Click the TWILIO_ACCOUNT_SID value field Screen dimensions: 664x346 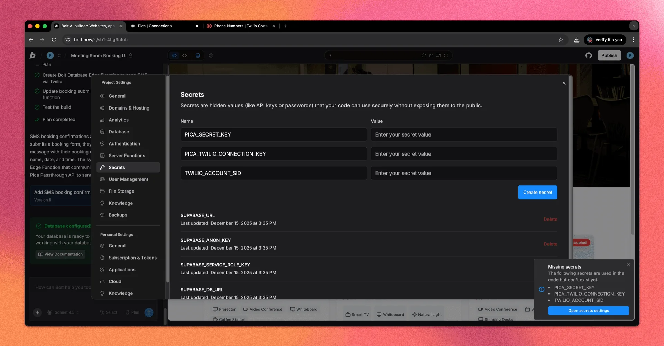tap(464, 173)
